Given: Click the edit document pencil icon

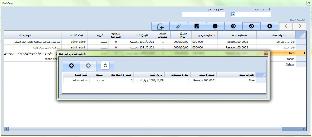Looking at the screenshot, I should click(x=197, y=26).
